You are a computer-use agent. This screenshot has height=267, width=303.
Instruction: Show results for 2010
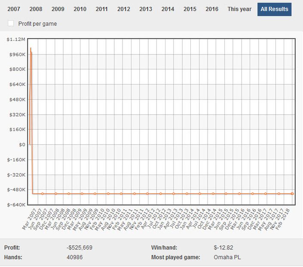[x=80, y=9]
